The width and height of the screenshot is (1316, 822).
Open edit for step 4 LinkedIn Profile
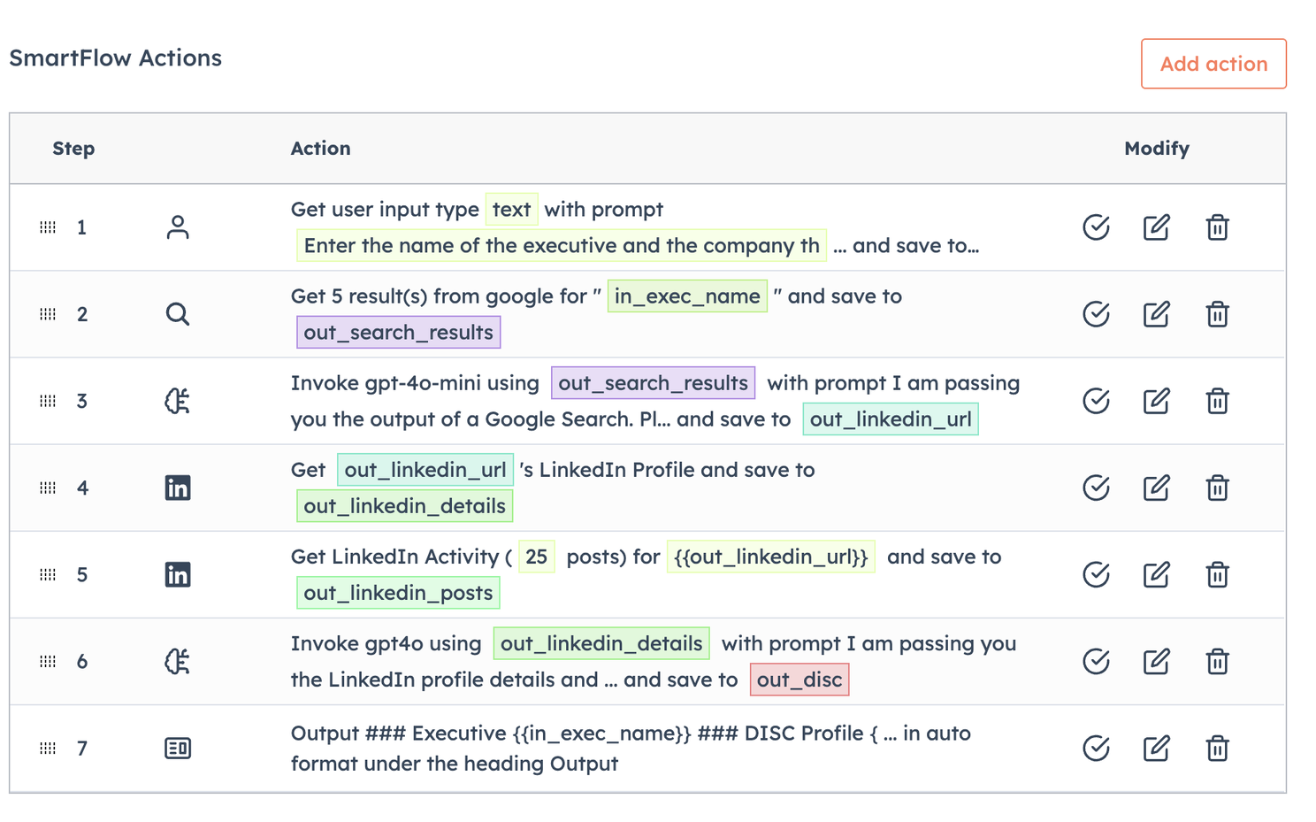pos(1156,488)
